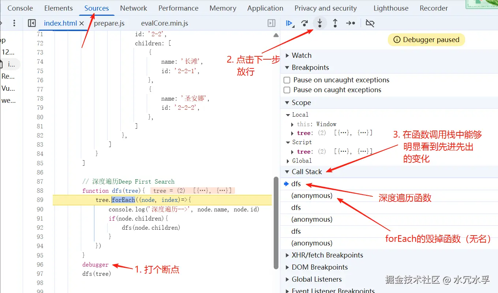Expand the tree variable under Local
Screen dimensions: 498x293
[x=292, y=134]
